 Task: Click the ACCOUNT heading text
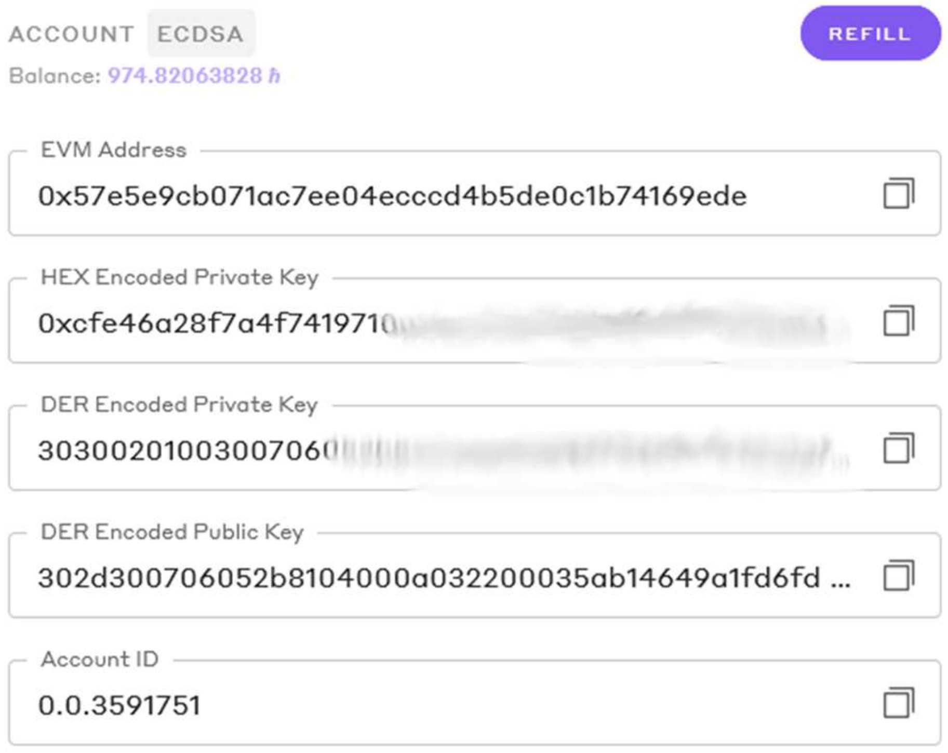[72, 34]
